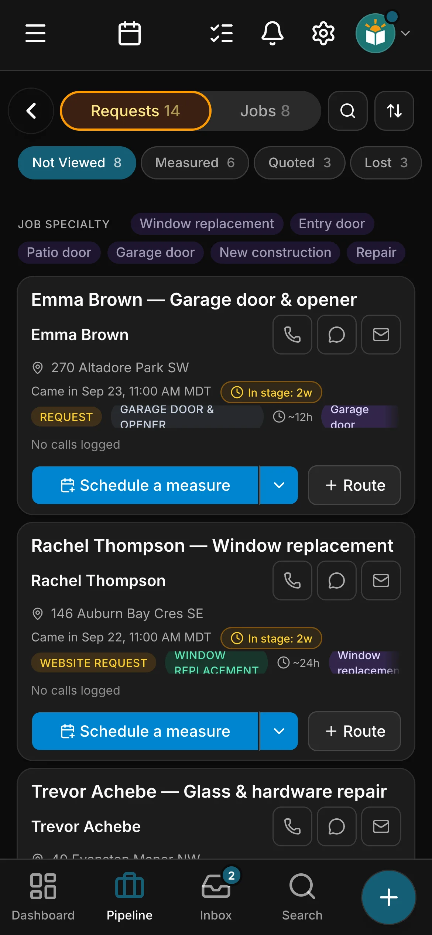Open the Search tab in bottom bar
Screen dimensions: 432x935
tap(302, 897)
